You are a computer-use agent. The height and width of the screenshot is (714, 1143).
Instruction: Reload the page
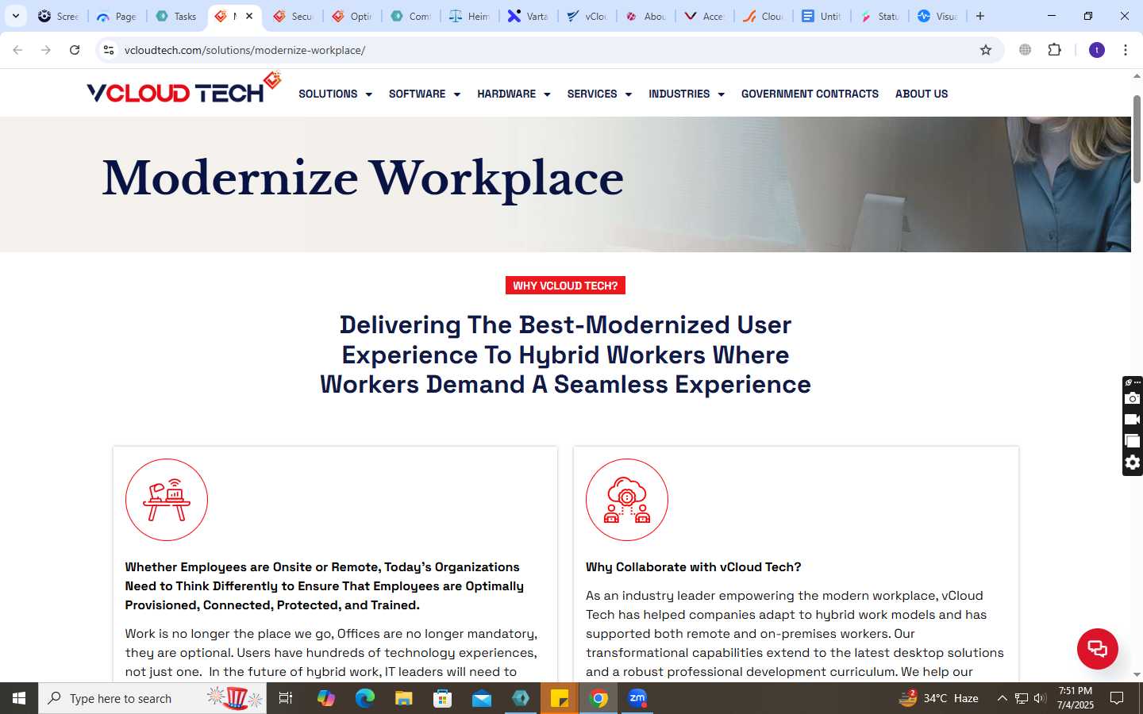(75, 50)
